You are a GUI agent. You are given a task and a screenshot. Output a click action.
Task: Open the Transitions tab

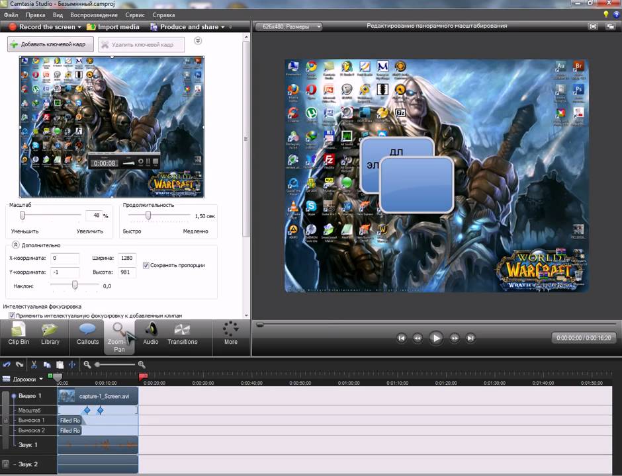pos(183,334)
